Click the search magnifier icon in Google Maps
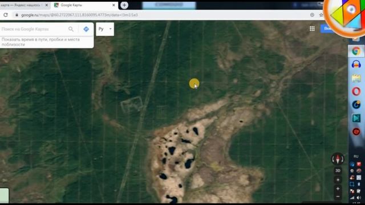 [x=71, y=29]
